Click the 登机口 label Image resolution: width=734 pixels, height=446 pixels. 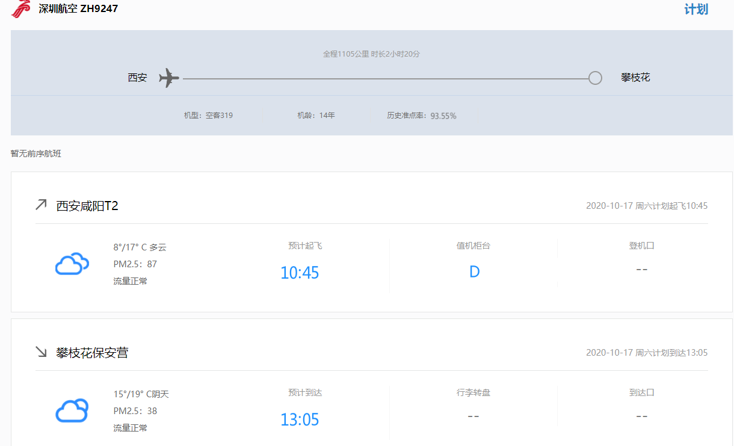(641, 246)
